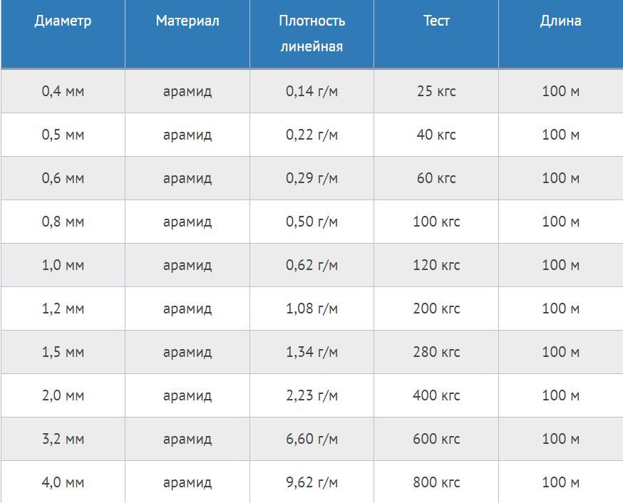Viewport: 623px width, 503px height.
Task: Select the 25 кгс test cell
Action: tap(436, 91)
